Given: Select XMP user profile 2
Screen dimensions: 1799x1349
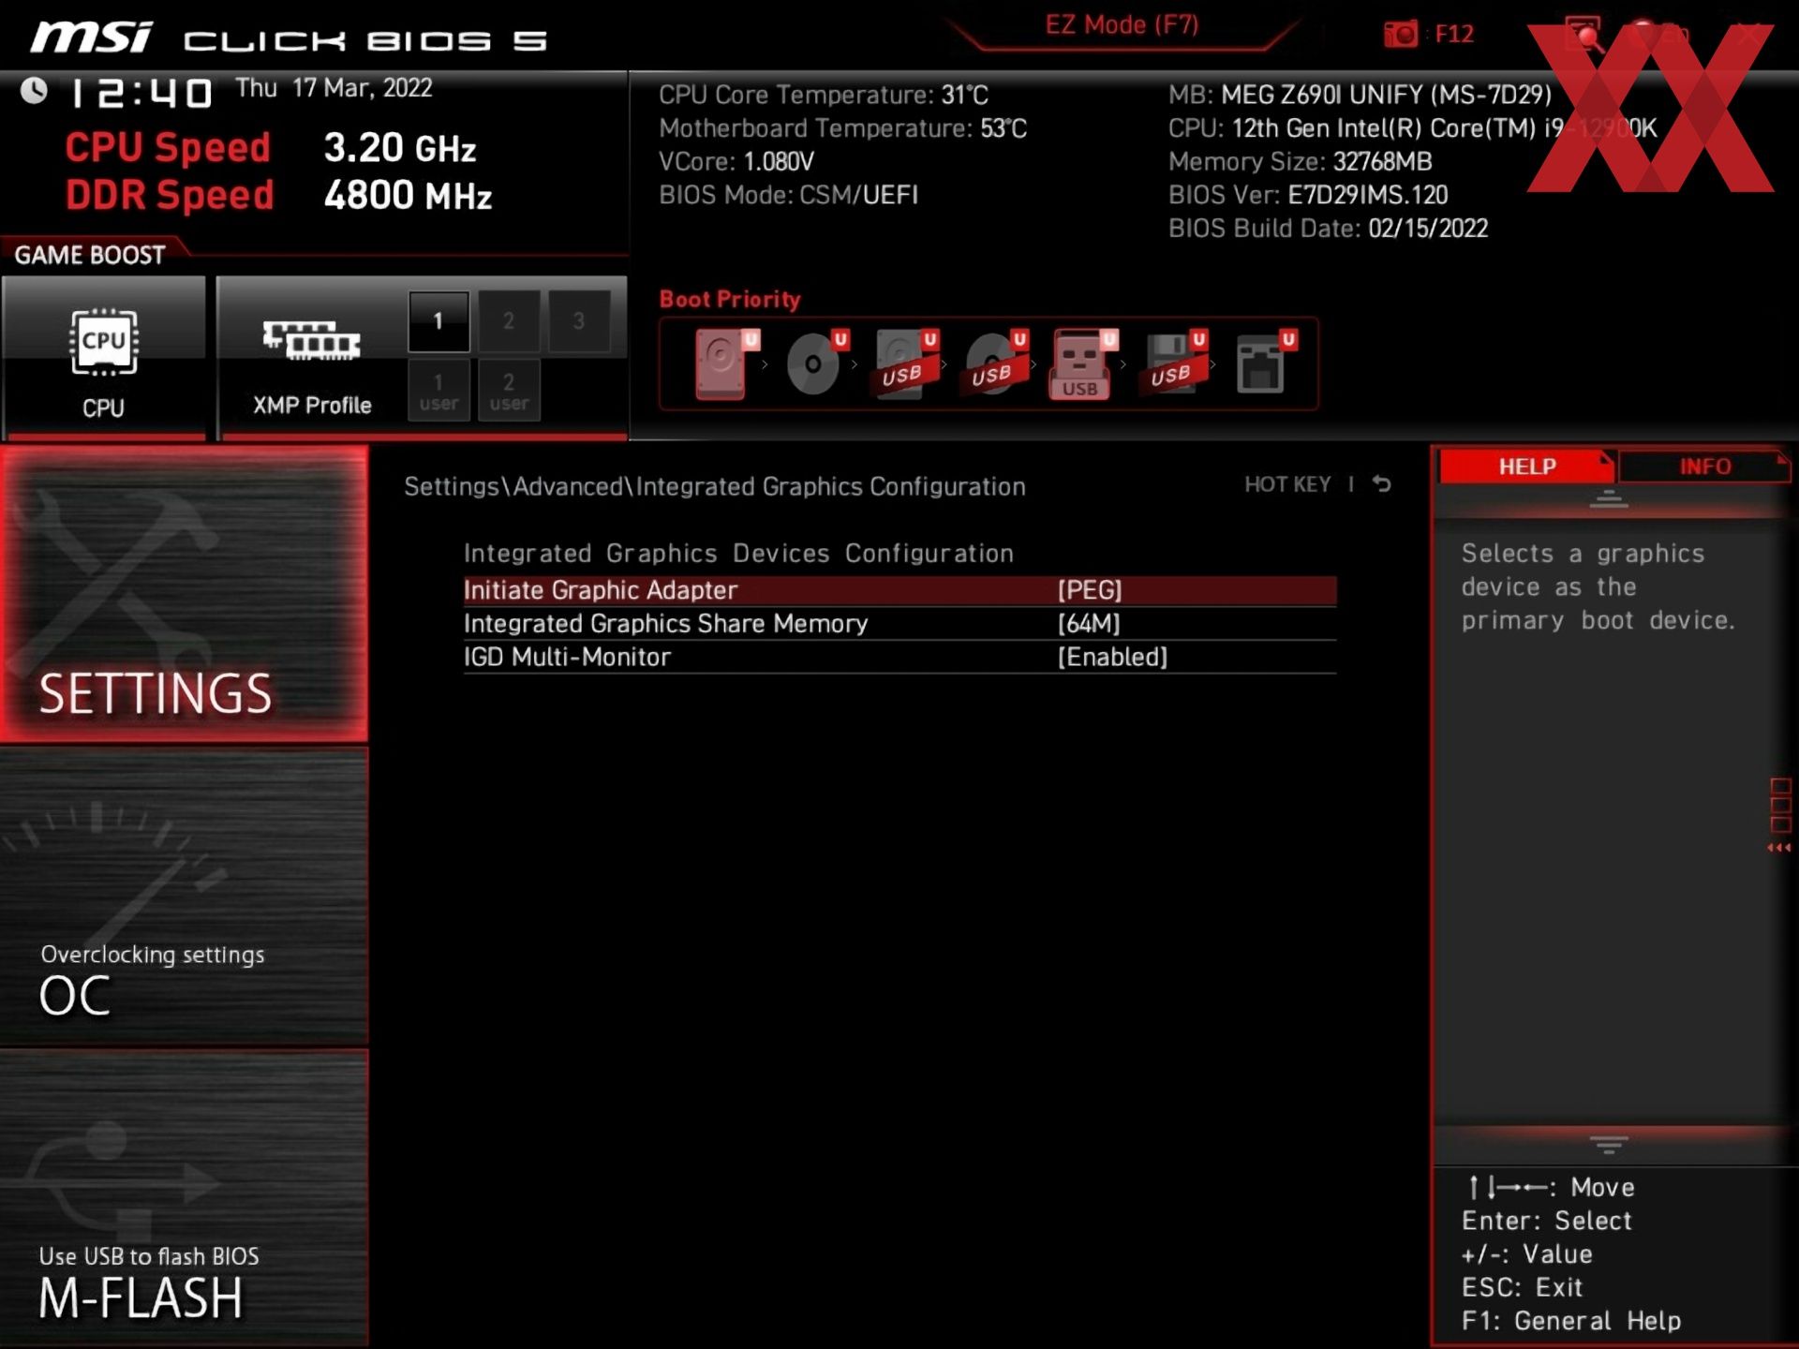Looking at the screenshot, I should [509, 391].
